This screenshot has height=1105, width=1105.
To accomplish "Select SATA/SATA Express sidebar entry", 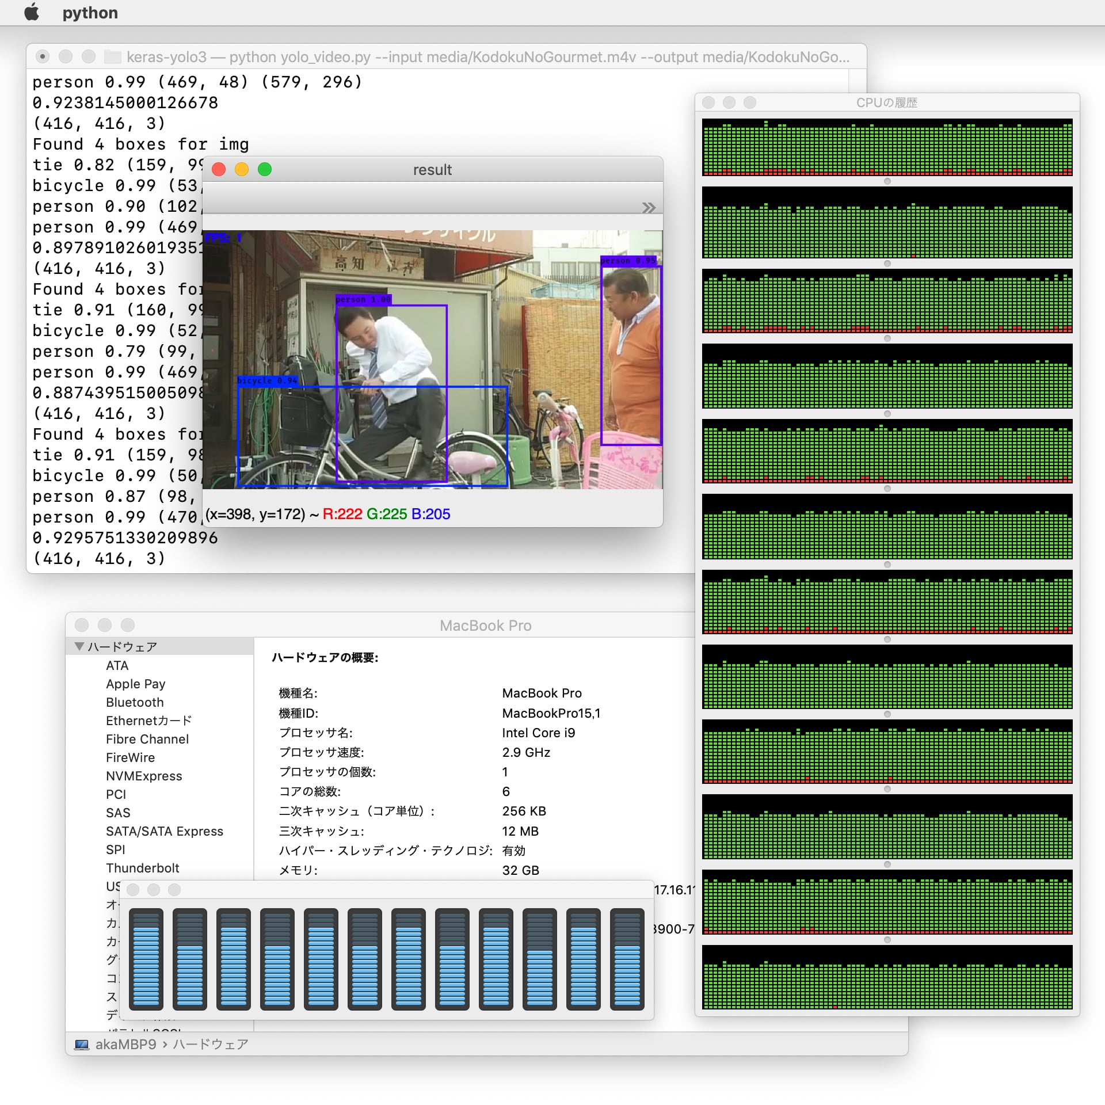I will pos(164,831).
